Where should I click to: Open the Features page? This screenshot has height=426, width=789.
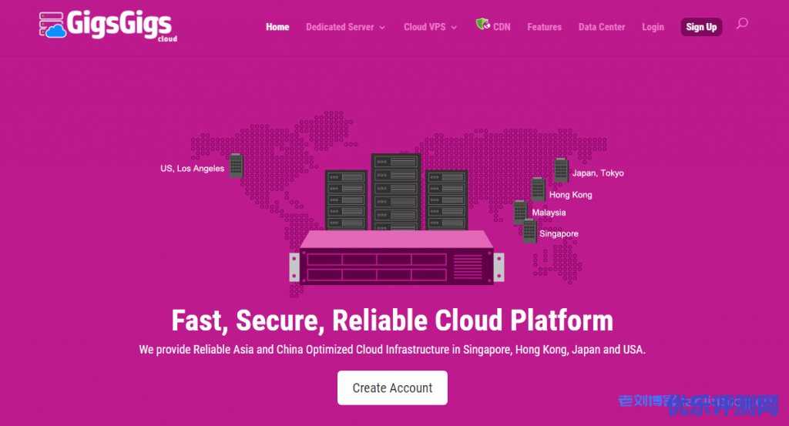tap(544, 27)
